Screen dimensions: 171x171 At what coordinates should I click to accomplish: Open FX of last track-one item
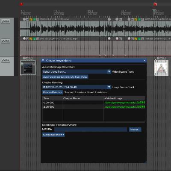click(142, 19)
